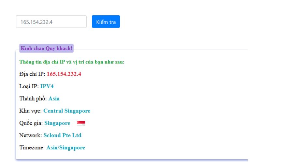Viewport: 293px width, 162px height.
Task: Click the Timezone label
Action: [32, 147]
